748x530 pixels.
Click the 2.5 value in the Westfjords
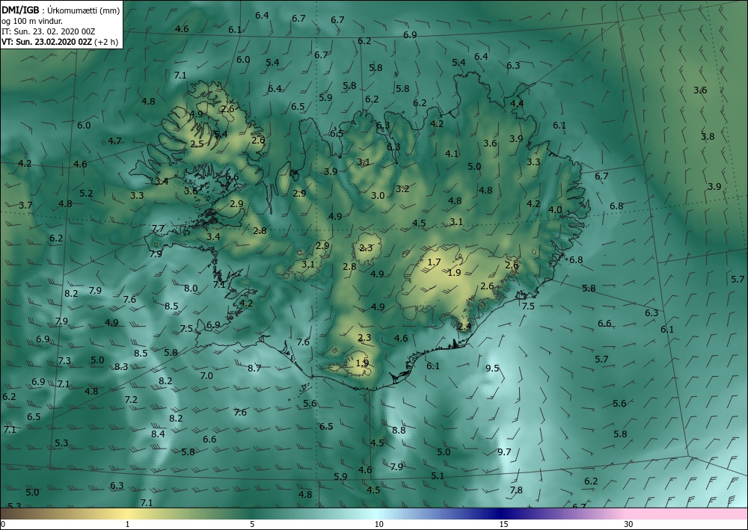(x=197, y=144)
